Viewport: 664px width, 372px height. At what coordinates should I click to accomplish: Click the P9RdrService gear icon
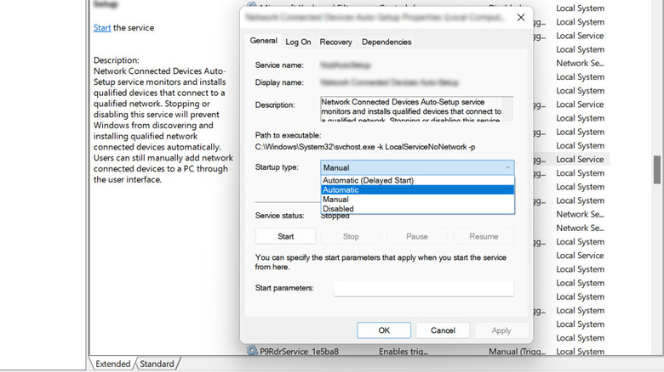point(252,351)
